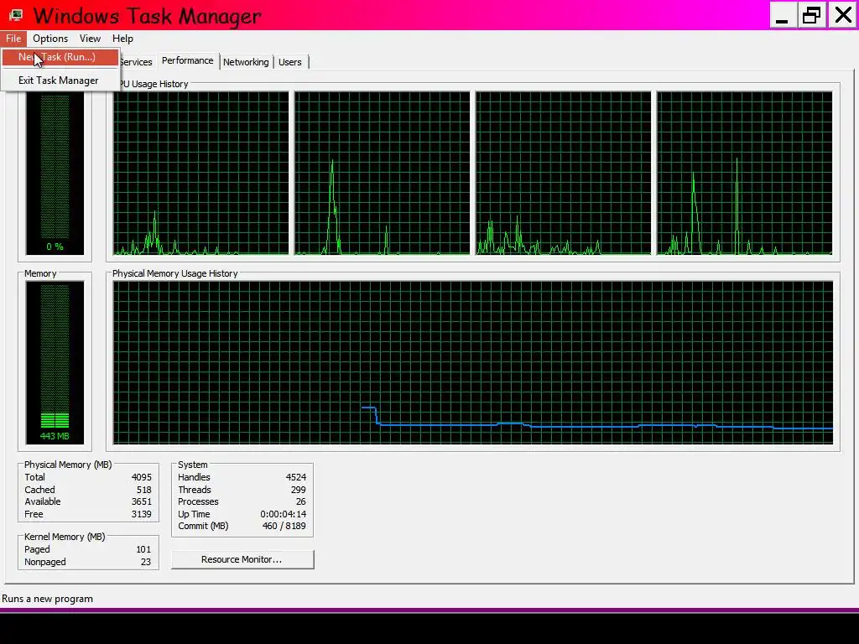Open the View menu
Screen dimensions: 859x644
[x=90, y=39]
